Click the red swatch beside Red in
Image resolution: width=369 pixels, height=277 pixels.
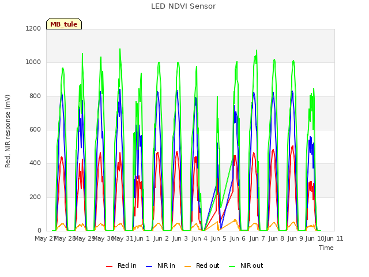coord(109,267)
